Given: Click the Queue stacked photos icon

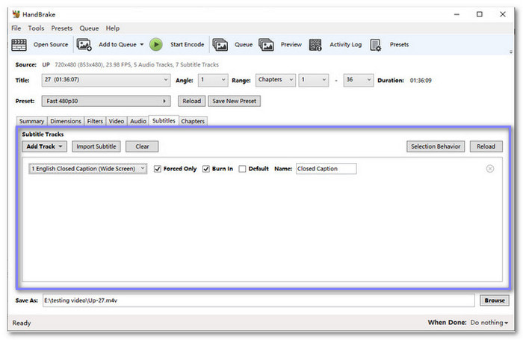Looking at the screenshot, I should point(220,45).
